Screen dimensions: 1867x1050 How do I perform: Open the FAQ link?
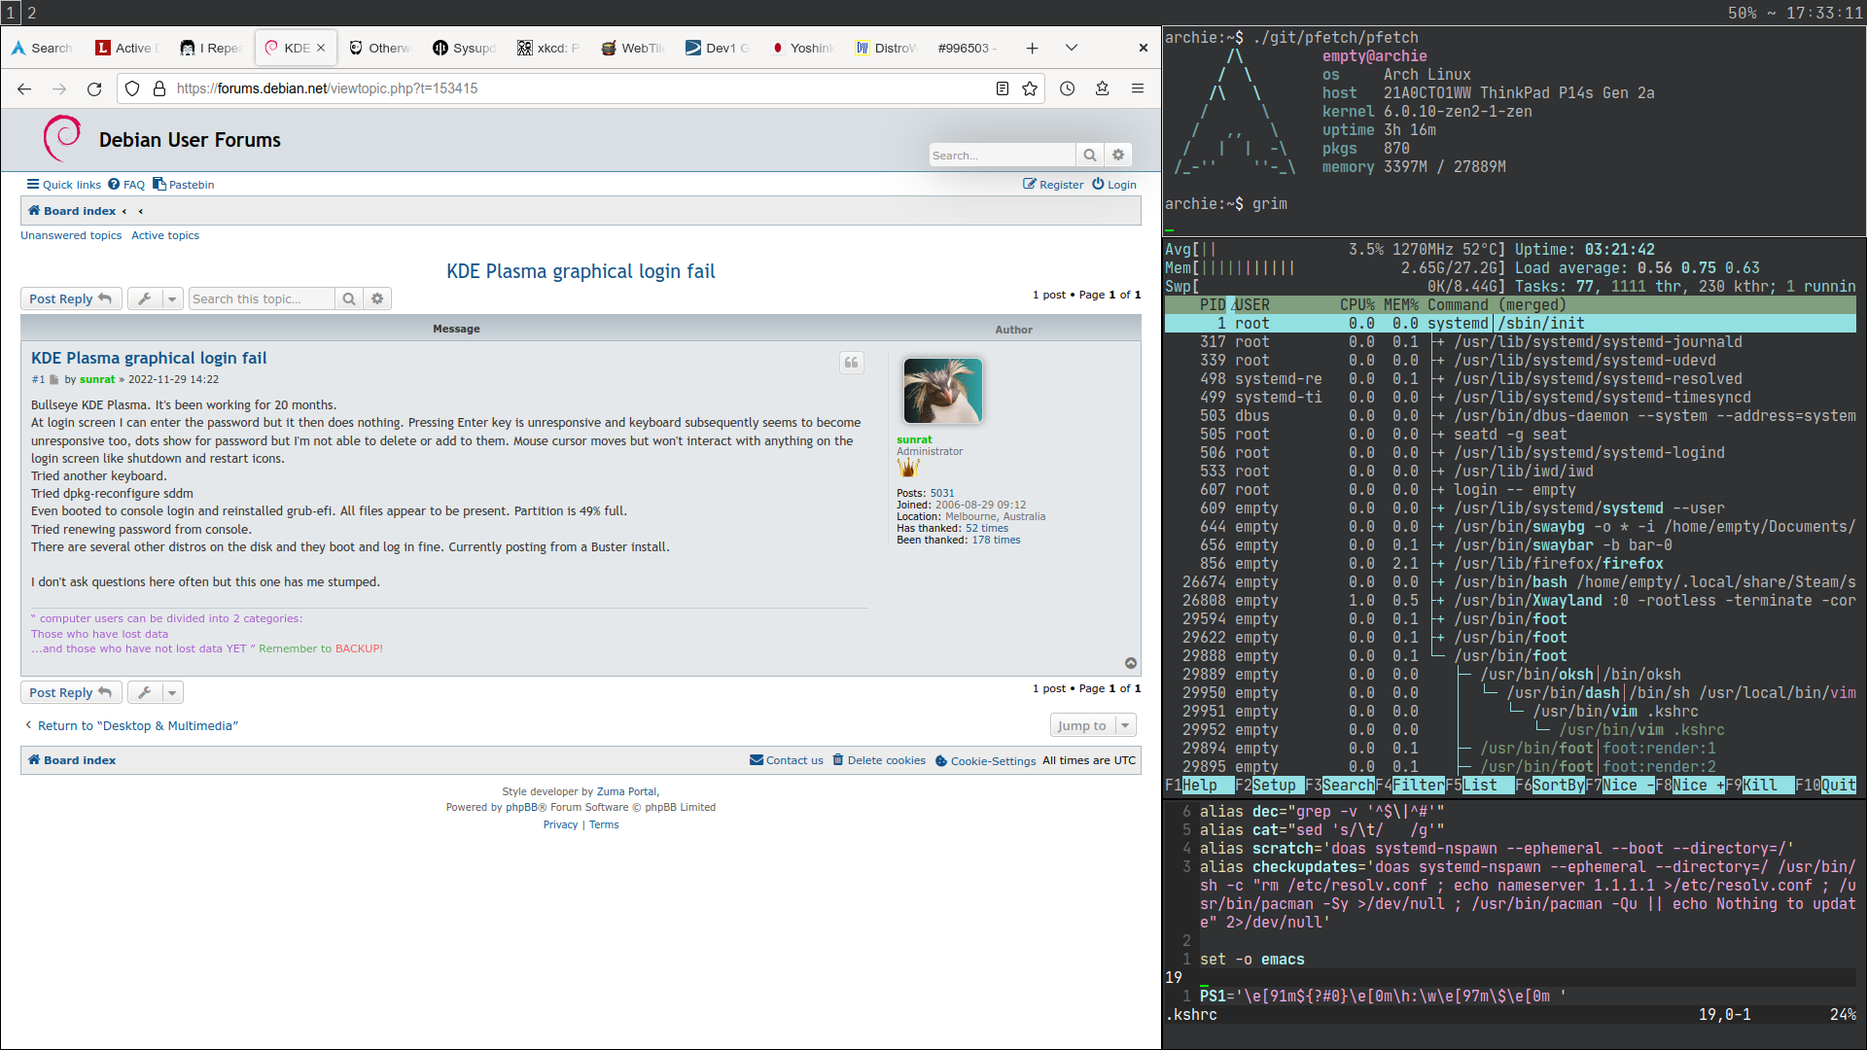point(126,185)
